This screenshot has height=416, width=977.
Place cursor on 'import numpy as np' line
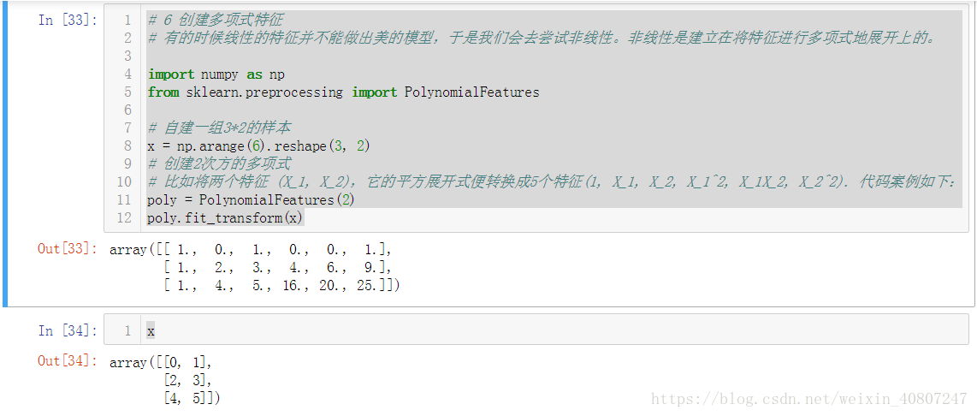tap(216, 74)
